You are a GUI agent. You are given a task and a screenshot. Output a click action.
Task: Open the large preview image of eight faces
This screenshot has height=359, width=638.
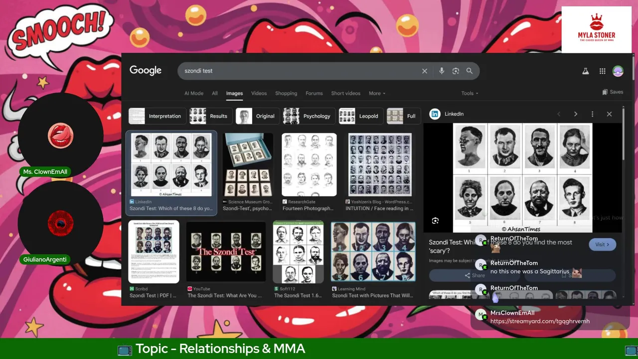[522, 178]
